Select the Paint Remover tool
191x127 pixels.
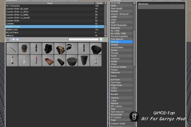point(121,112)
